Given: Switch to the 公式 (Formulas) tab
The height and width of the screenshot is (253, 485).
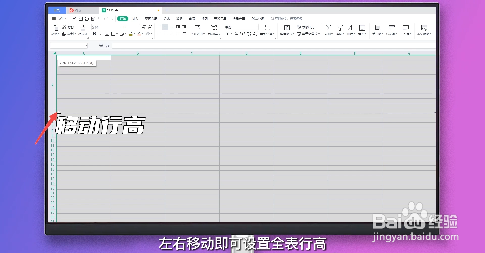Looking at the screenshot, I should click(167, 19).
